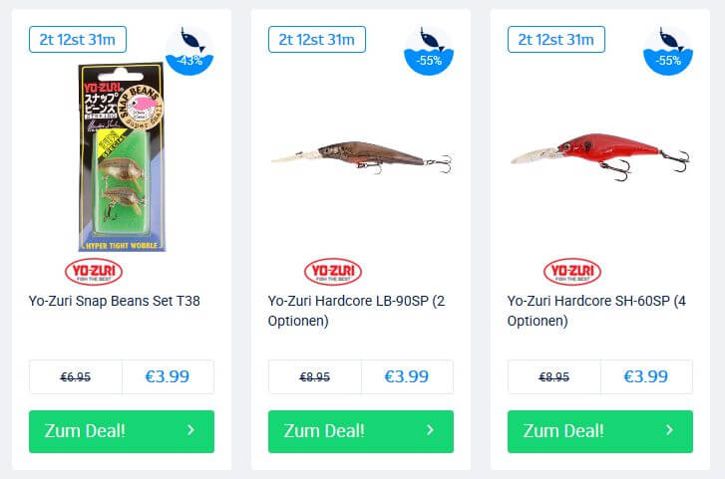Click Yo-Zuri logo under Snap Beans image
725x479 pixels.
tap(94, 272)
